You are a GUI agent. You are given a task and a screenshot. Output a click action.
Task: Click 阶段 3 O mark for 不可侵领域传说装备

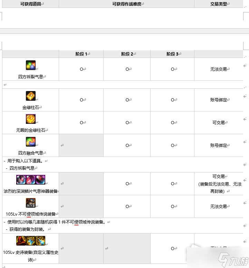click(172, 207)
